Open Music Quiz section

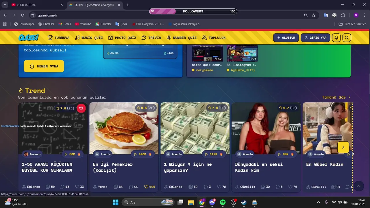(89, 38)
